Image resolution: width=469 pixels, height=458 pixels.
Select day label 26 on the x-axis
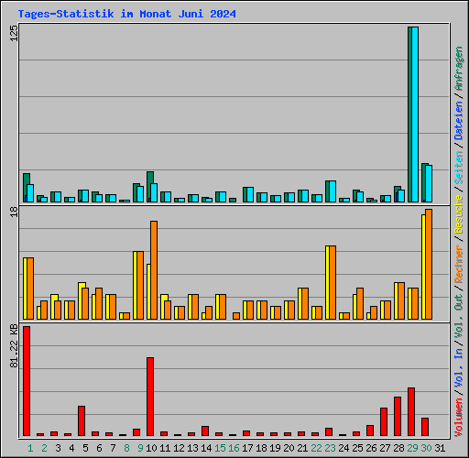pyautogui.click(x=371, y=448)
